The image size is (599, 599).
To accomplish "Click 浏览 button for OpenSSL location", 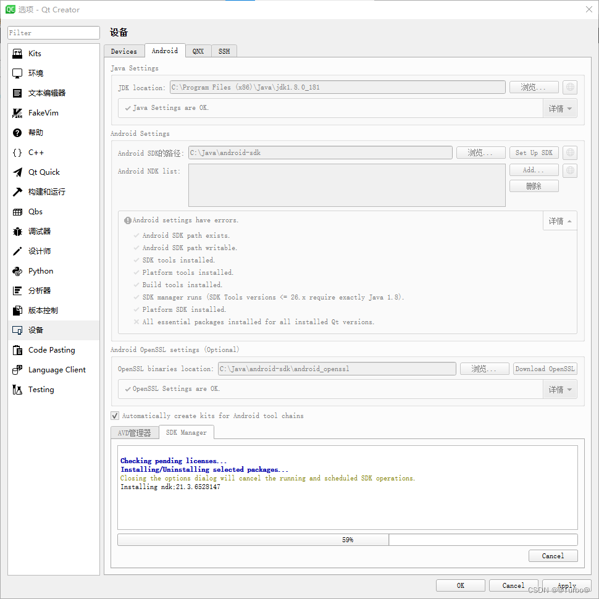I will click(x=484, y=369).
